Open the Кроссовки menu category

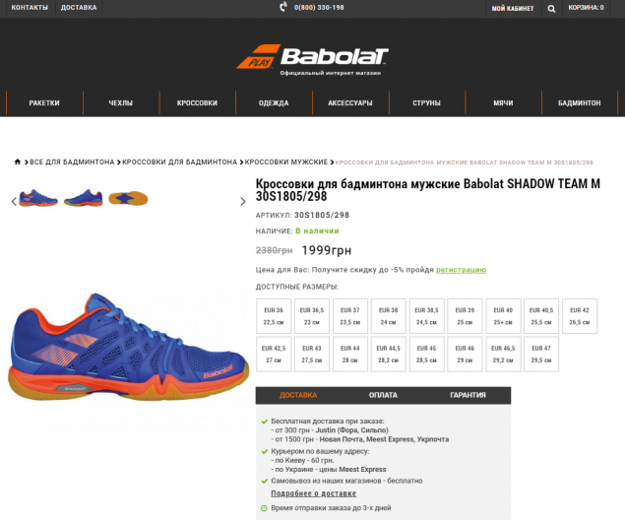pyautogui.click(x=197, y=102)
